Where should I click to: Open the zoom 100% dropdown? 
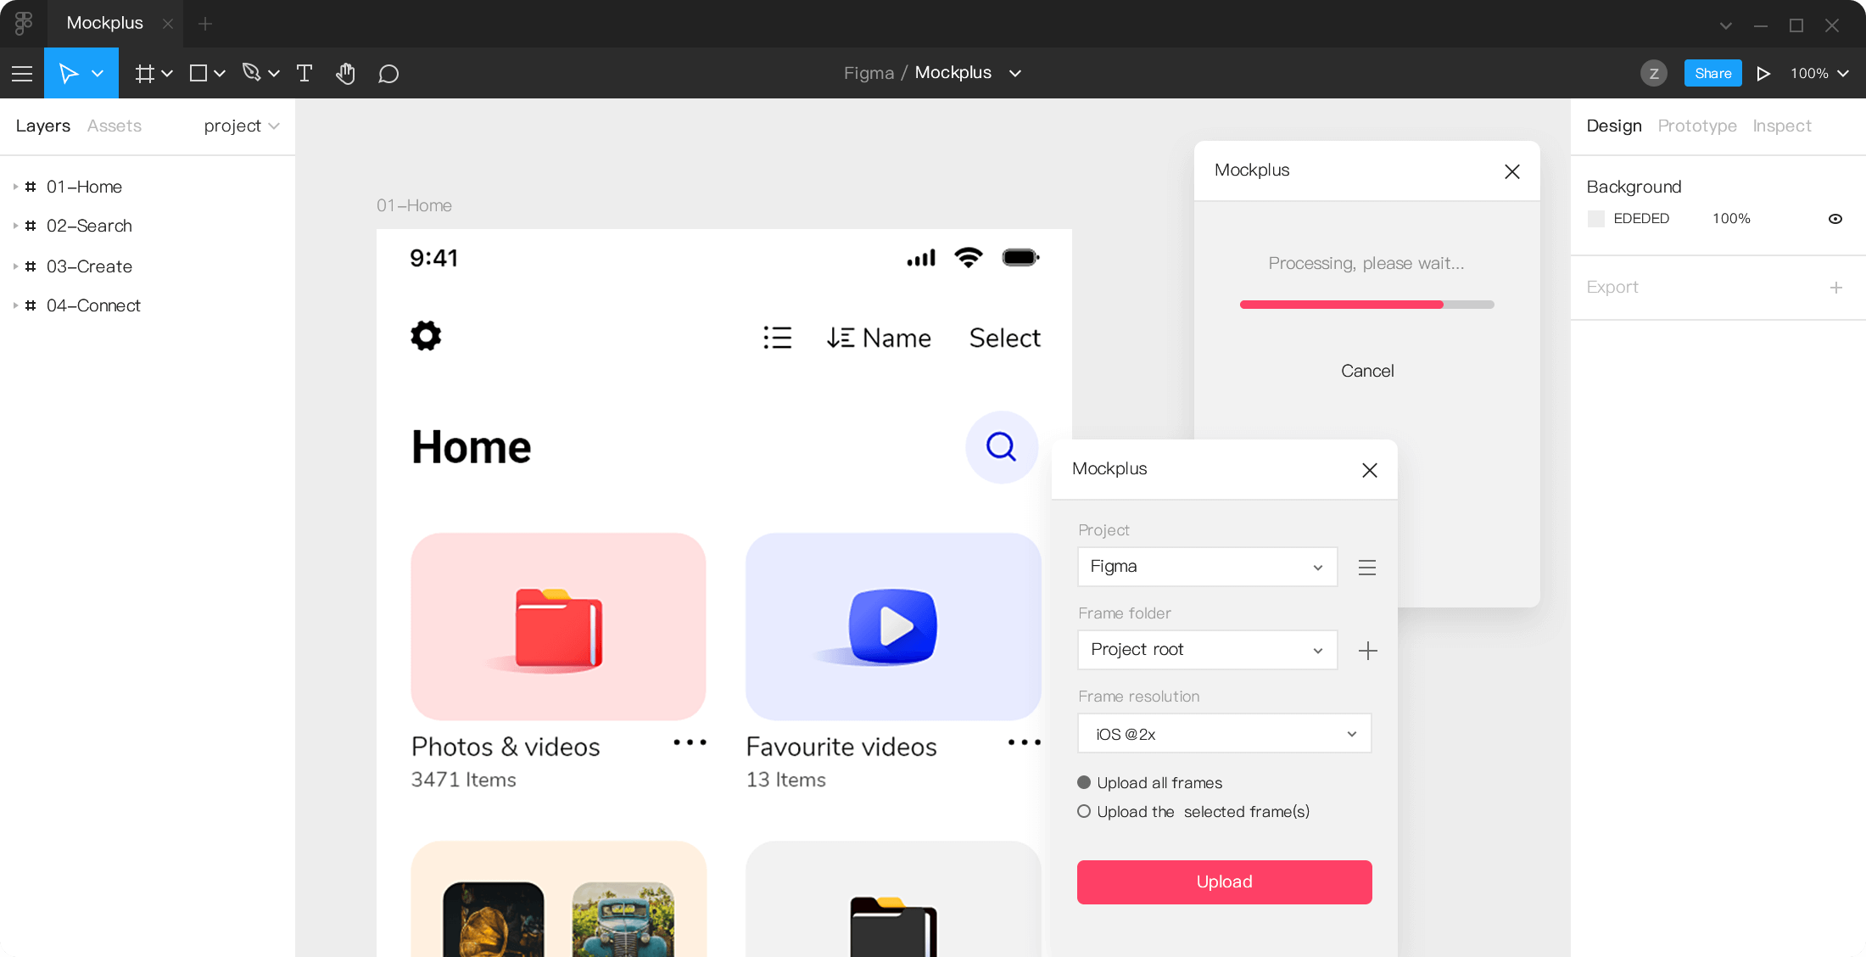point(1819,74)
